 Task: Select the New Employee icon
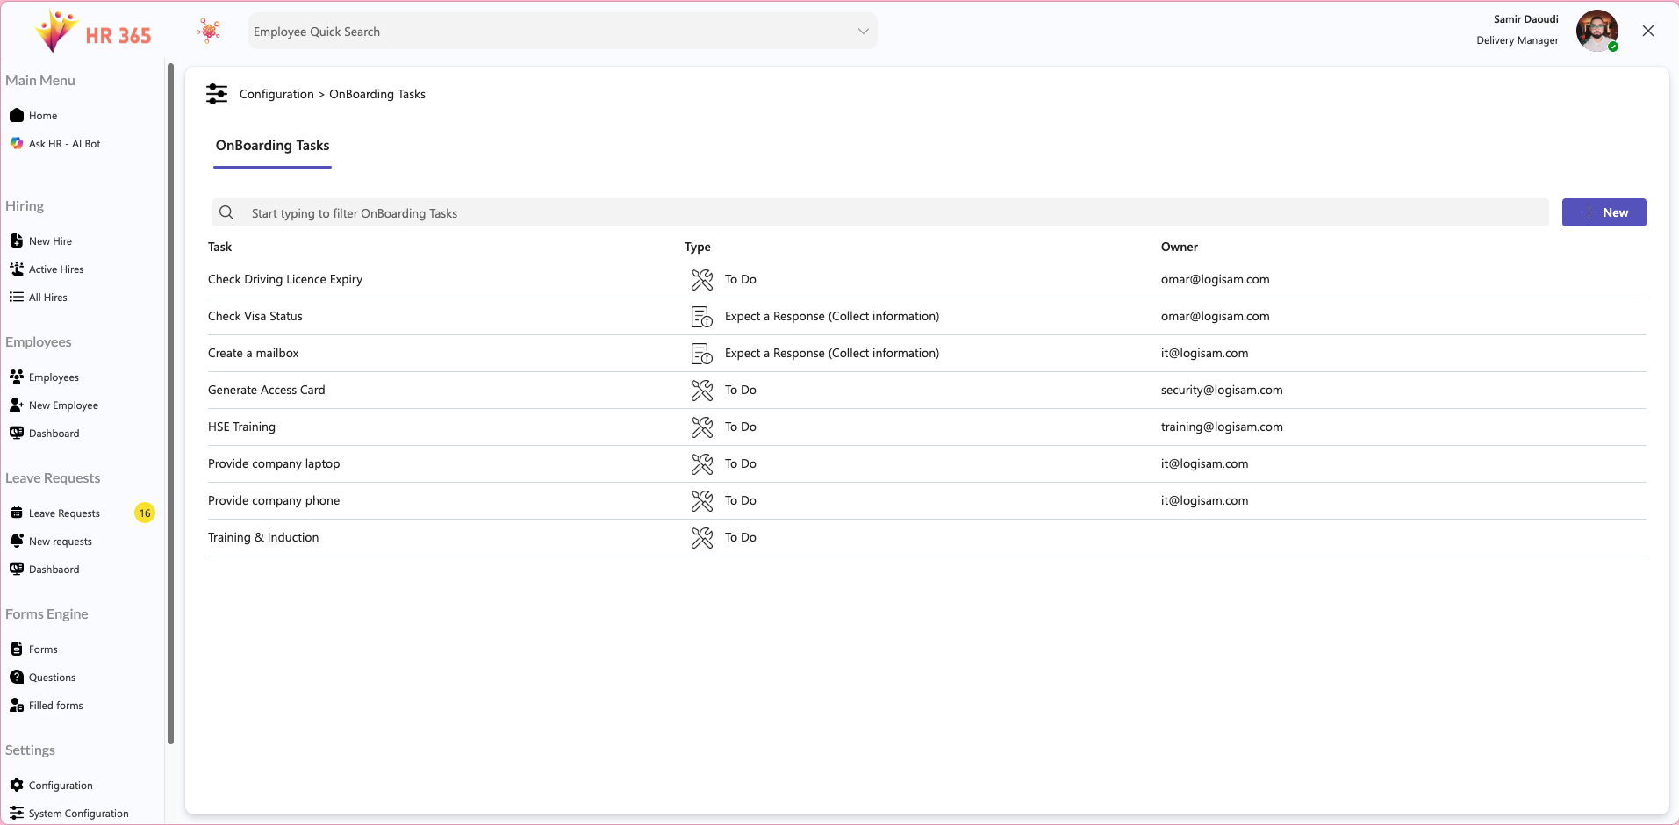coord(18,405)
